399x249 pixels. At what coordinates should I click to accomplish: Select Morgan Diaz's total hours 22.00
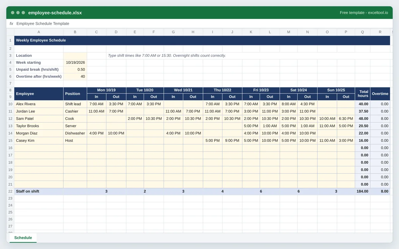tap(362, 133)
